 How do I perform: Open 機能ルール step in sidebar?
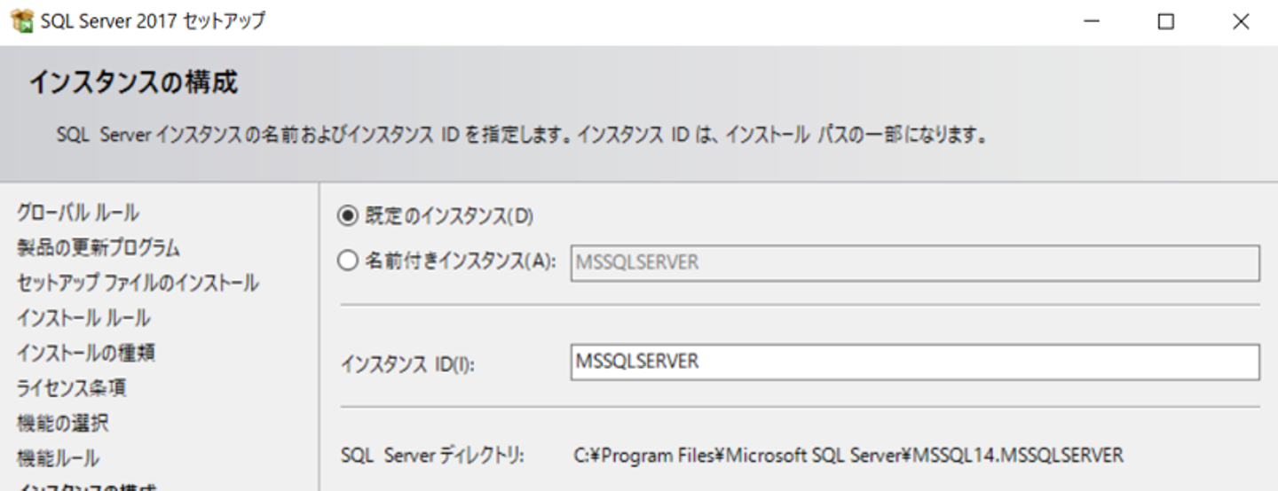coord(58,458)
